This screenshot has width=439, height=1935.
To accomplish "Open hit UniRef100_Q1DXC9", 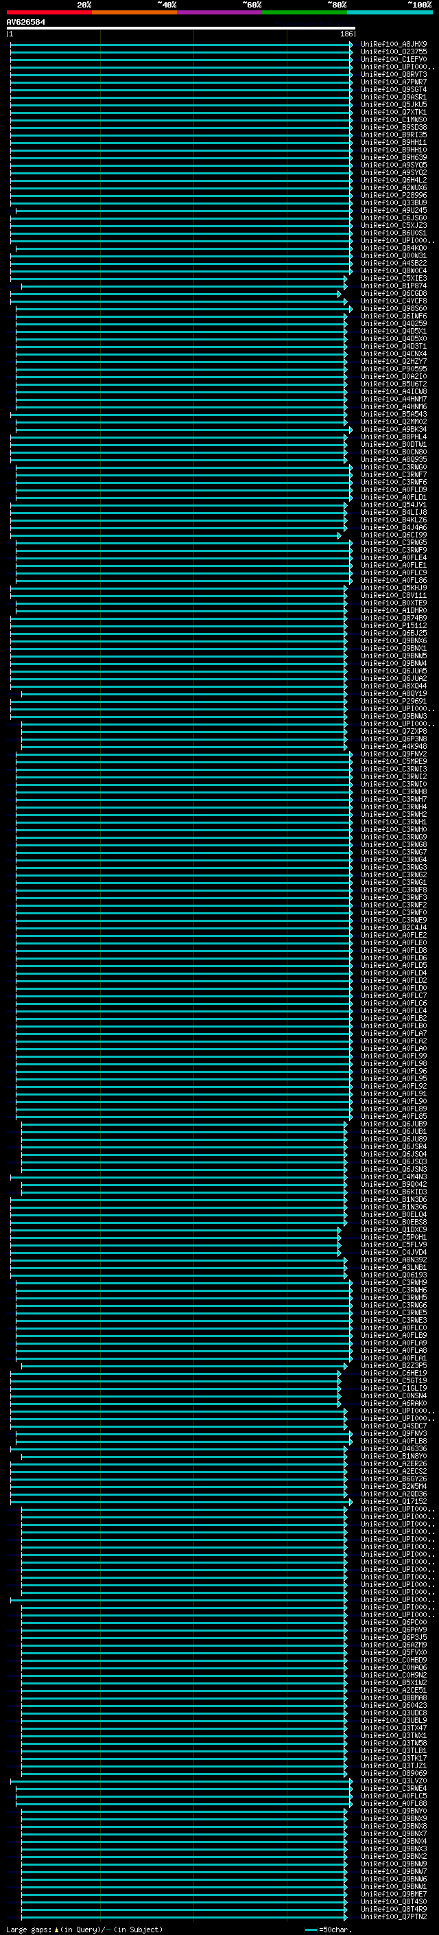I will coord(393,1229).
